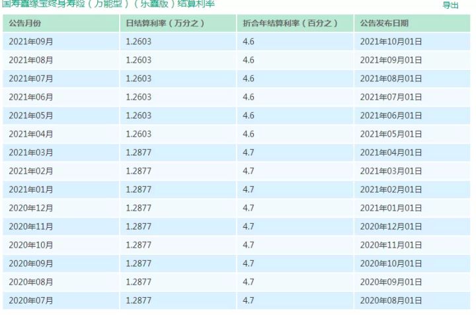Viewport: 476px width, 315px height.
Task: Click the publish date 2020年10月01日
Action: [391, 263]
